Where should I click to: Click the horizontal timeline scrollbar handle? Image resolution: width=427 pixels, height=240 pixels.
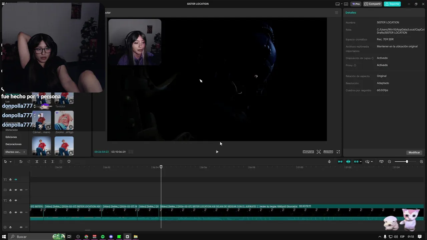pyautogui.click(x=87, y=230)
